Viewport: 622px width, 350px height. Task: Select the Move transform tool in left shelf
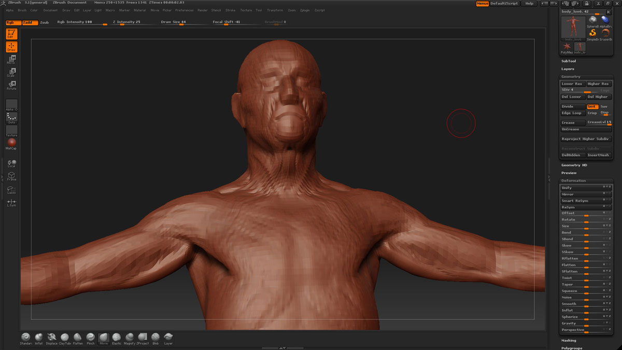click(11, 59)
